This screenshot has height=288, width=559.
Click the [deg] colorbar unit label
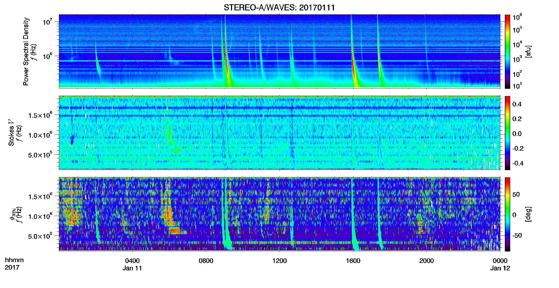tap(528, 214)
